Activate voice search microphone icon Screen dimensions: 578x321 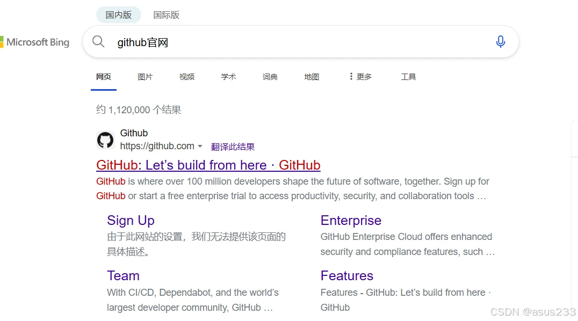click(500, 42)
